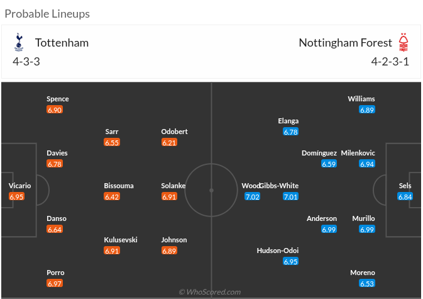Select goalkeeper Vicario's 6.95 rating badge

point(17,196)
